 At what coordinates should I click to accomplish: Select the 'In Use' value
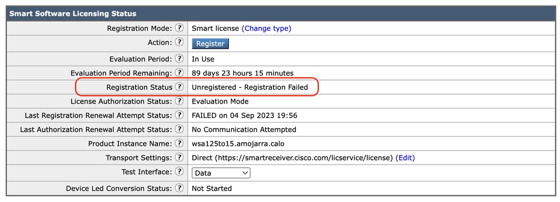tap(203, 59)
